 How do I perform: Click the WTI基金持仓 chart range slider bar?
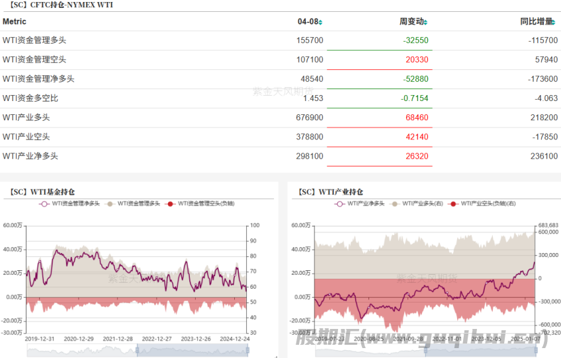point(192,349)
